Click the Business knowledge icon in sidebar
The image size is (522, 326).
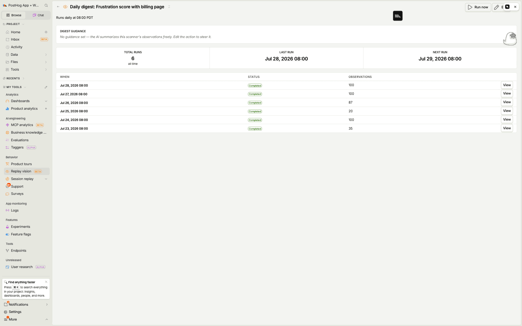(x=7, y=133)
